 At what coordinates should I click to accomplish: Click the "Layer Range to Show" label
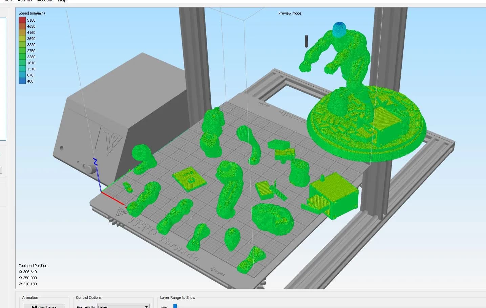coord(178,298)
